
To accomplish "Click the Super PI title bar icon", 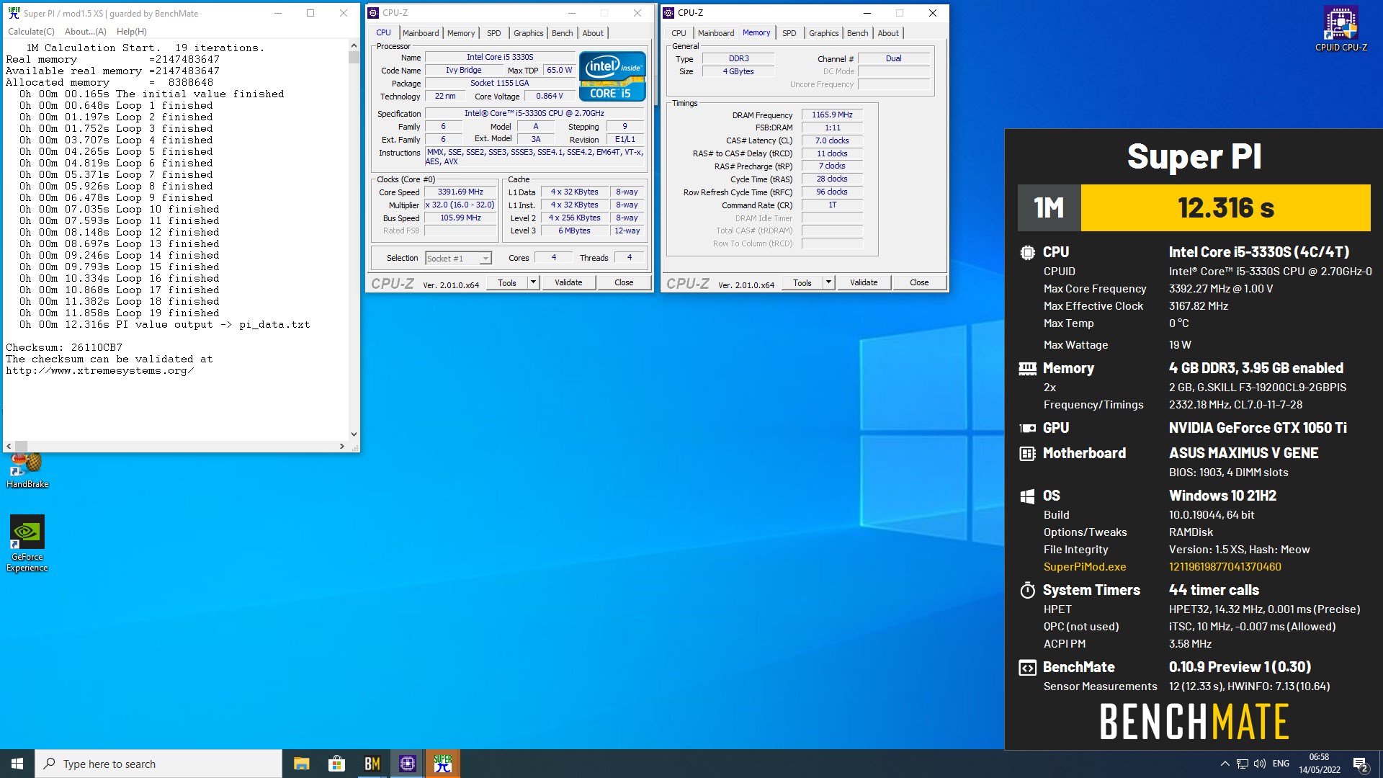I will pos(14,13).
